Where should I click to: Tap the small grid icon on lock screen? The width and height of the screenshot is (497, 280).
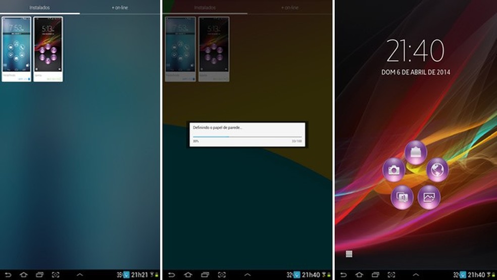349,254
